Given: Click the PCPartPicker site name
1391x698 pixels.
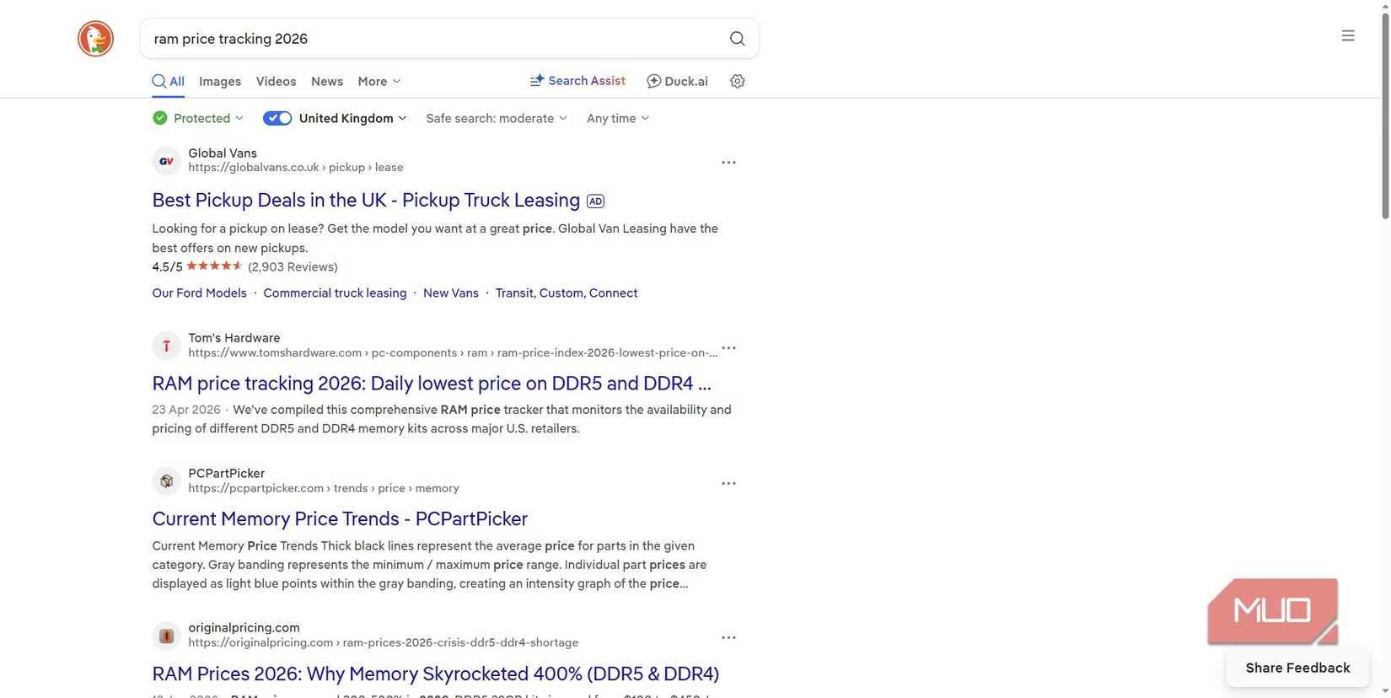Looking at the screenshot, I should click(x=227, y=473).
